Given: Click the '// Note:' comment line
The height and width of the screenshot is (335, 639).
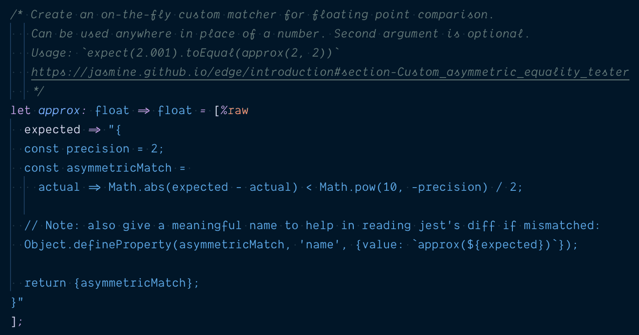Looking at the screenshot, I should pyautogui.click(x=312, y=225).
